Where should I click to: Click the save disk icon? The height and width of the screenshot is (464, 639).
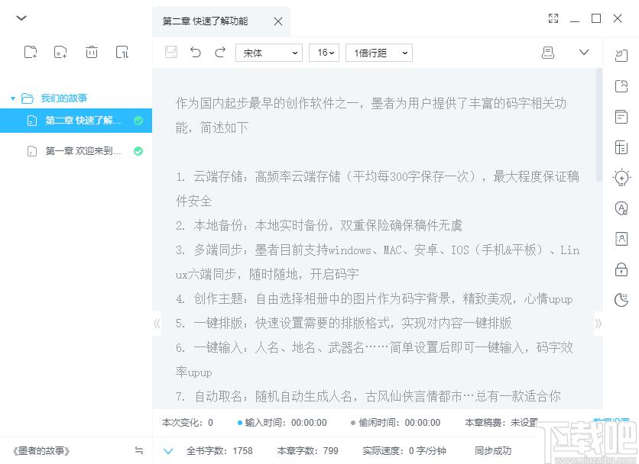click(x=171, y=52)
